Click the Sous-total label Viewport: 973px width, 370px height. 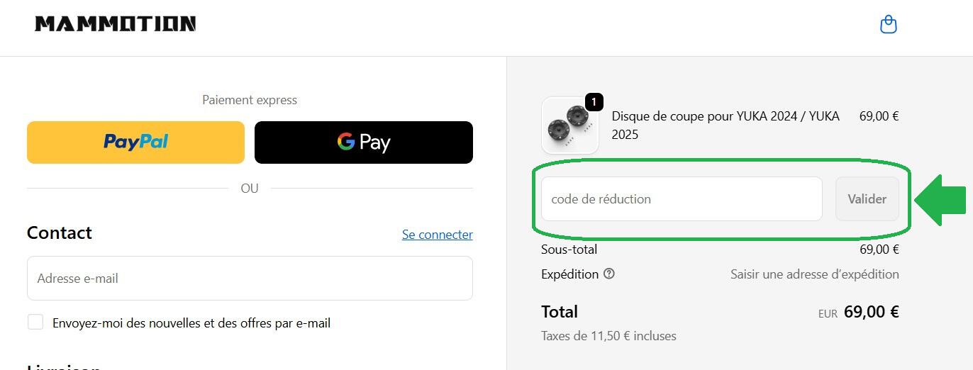pos(569,250)
